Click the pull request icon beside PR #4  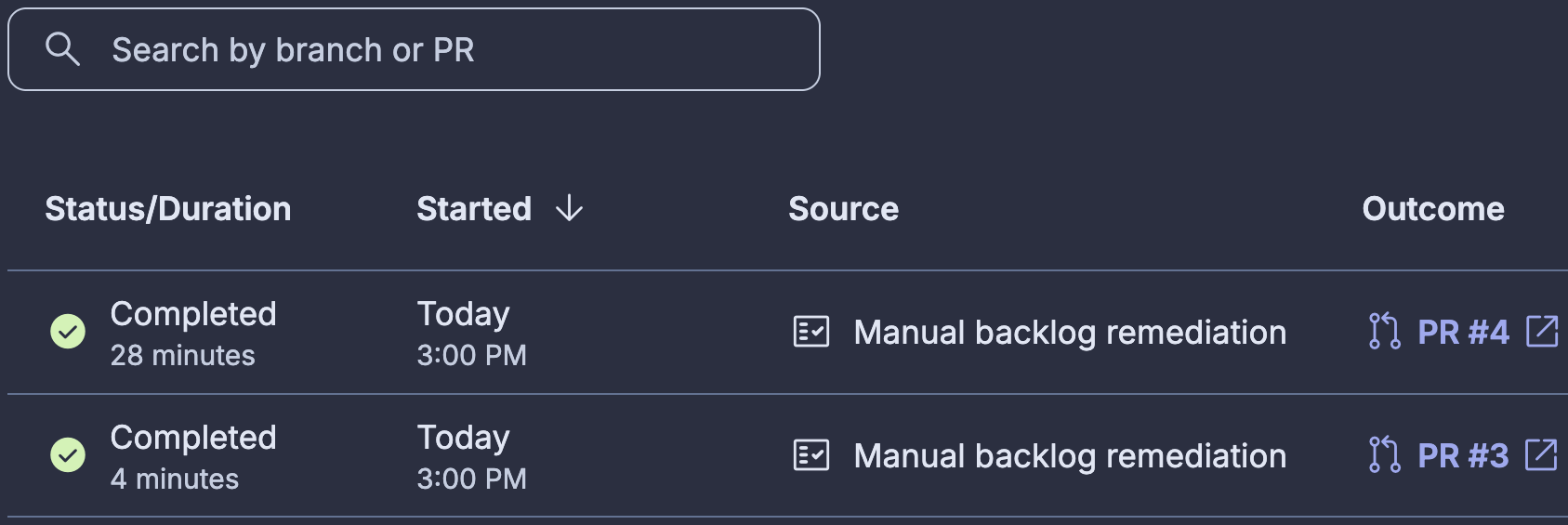tap(1385, 332)
